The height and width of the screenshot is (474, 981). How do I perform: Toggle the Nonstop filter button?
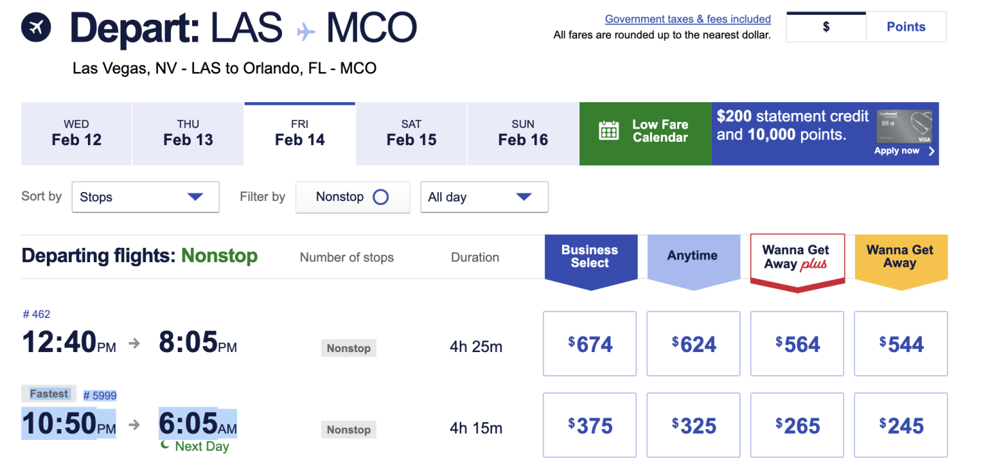click(352, 197)
